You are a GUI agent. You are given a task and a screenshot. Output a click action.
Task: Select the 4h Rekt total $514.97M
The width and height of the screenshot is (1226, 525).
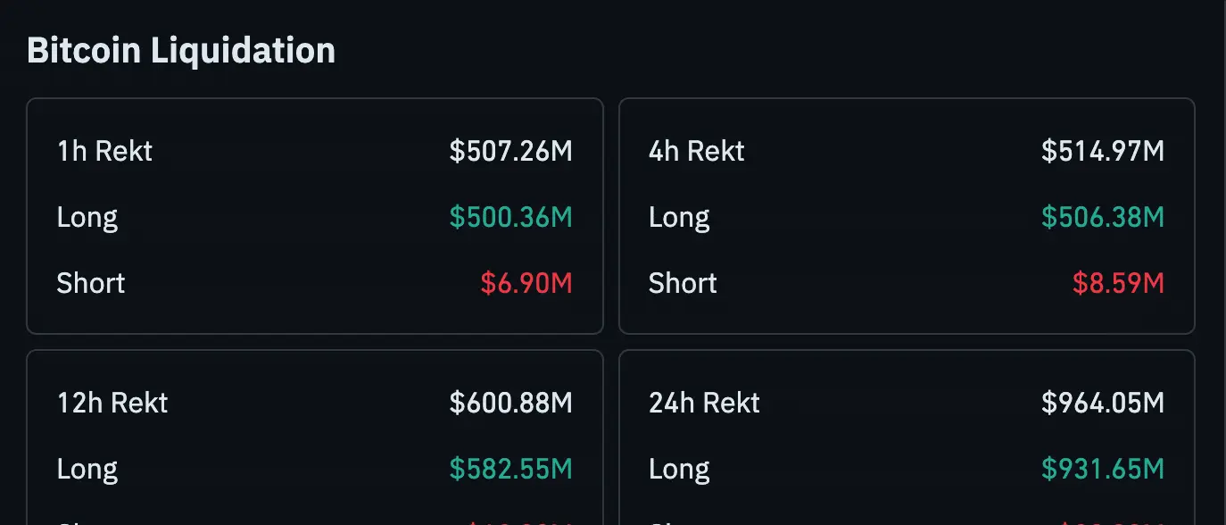[x=1102, y=152]
